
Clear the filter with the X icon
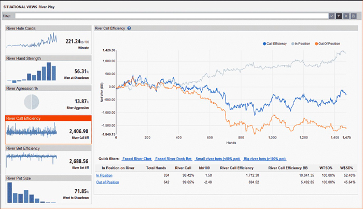click(x=346, y=16)
